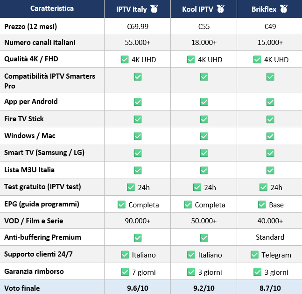Click the Caratteristica column header
Viewport: 302px width, 294px height.
(x=52, y=9)
